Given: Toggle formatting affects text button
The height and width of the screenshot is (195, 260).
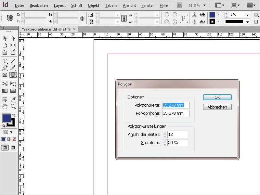Looking at the screenshot, I should 12,132.
